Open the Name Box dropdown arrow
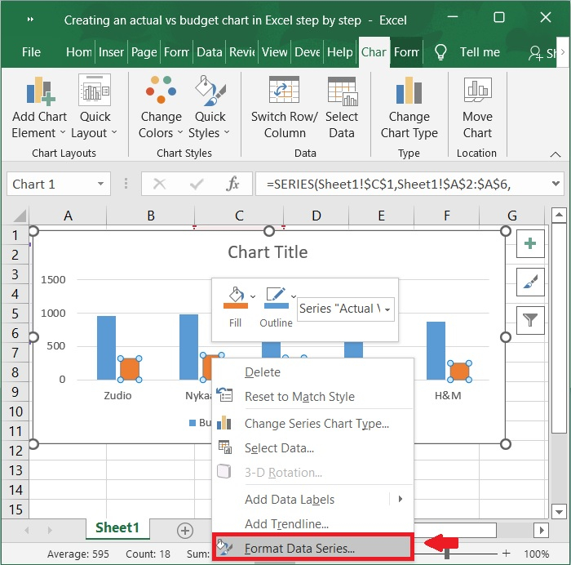Image resolution: width=571 pixels, height=565 pixels. [101, 184]
